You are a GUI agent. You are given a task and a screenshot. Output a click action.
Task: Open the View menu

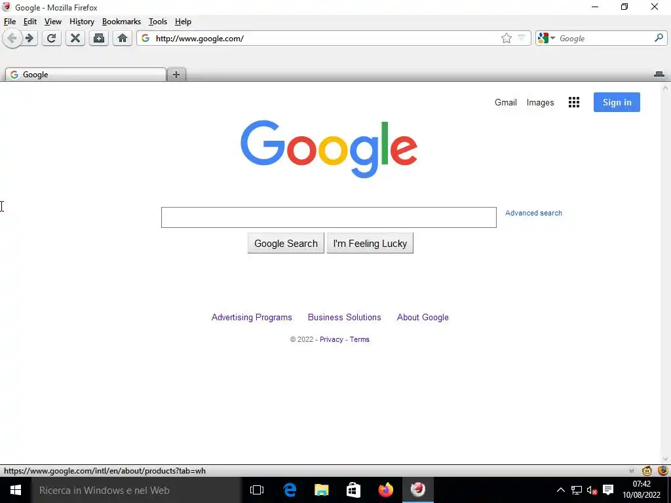coord(53,22)
